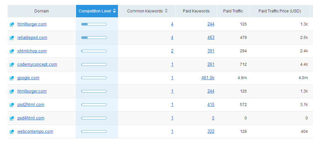This screenshot has height=141, width=313.
Task: Open the webcontempo.com domain link
Action: tap(35, 131)
